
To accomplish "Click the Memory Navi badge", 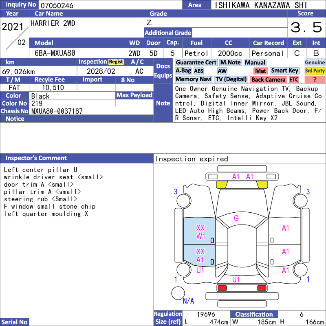I will point(193,79).
